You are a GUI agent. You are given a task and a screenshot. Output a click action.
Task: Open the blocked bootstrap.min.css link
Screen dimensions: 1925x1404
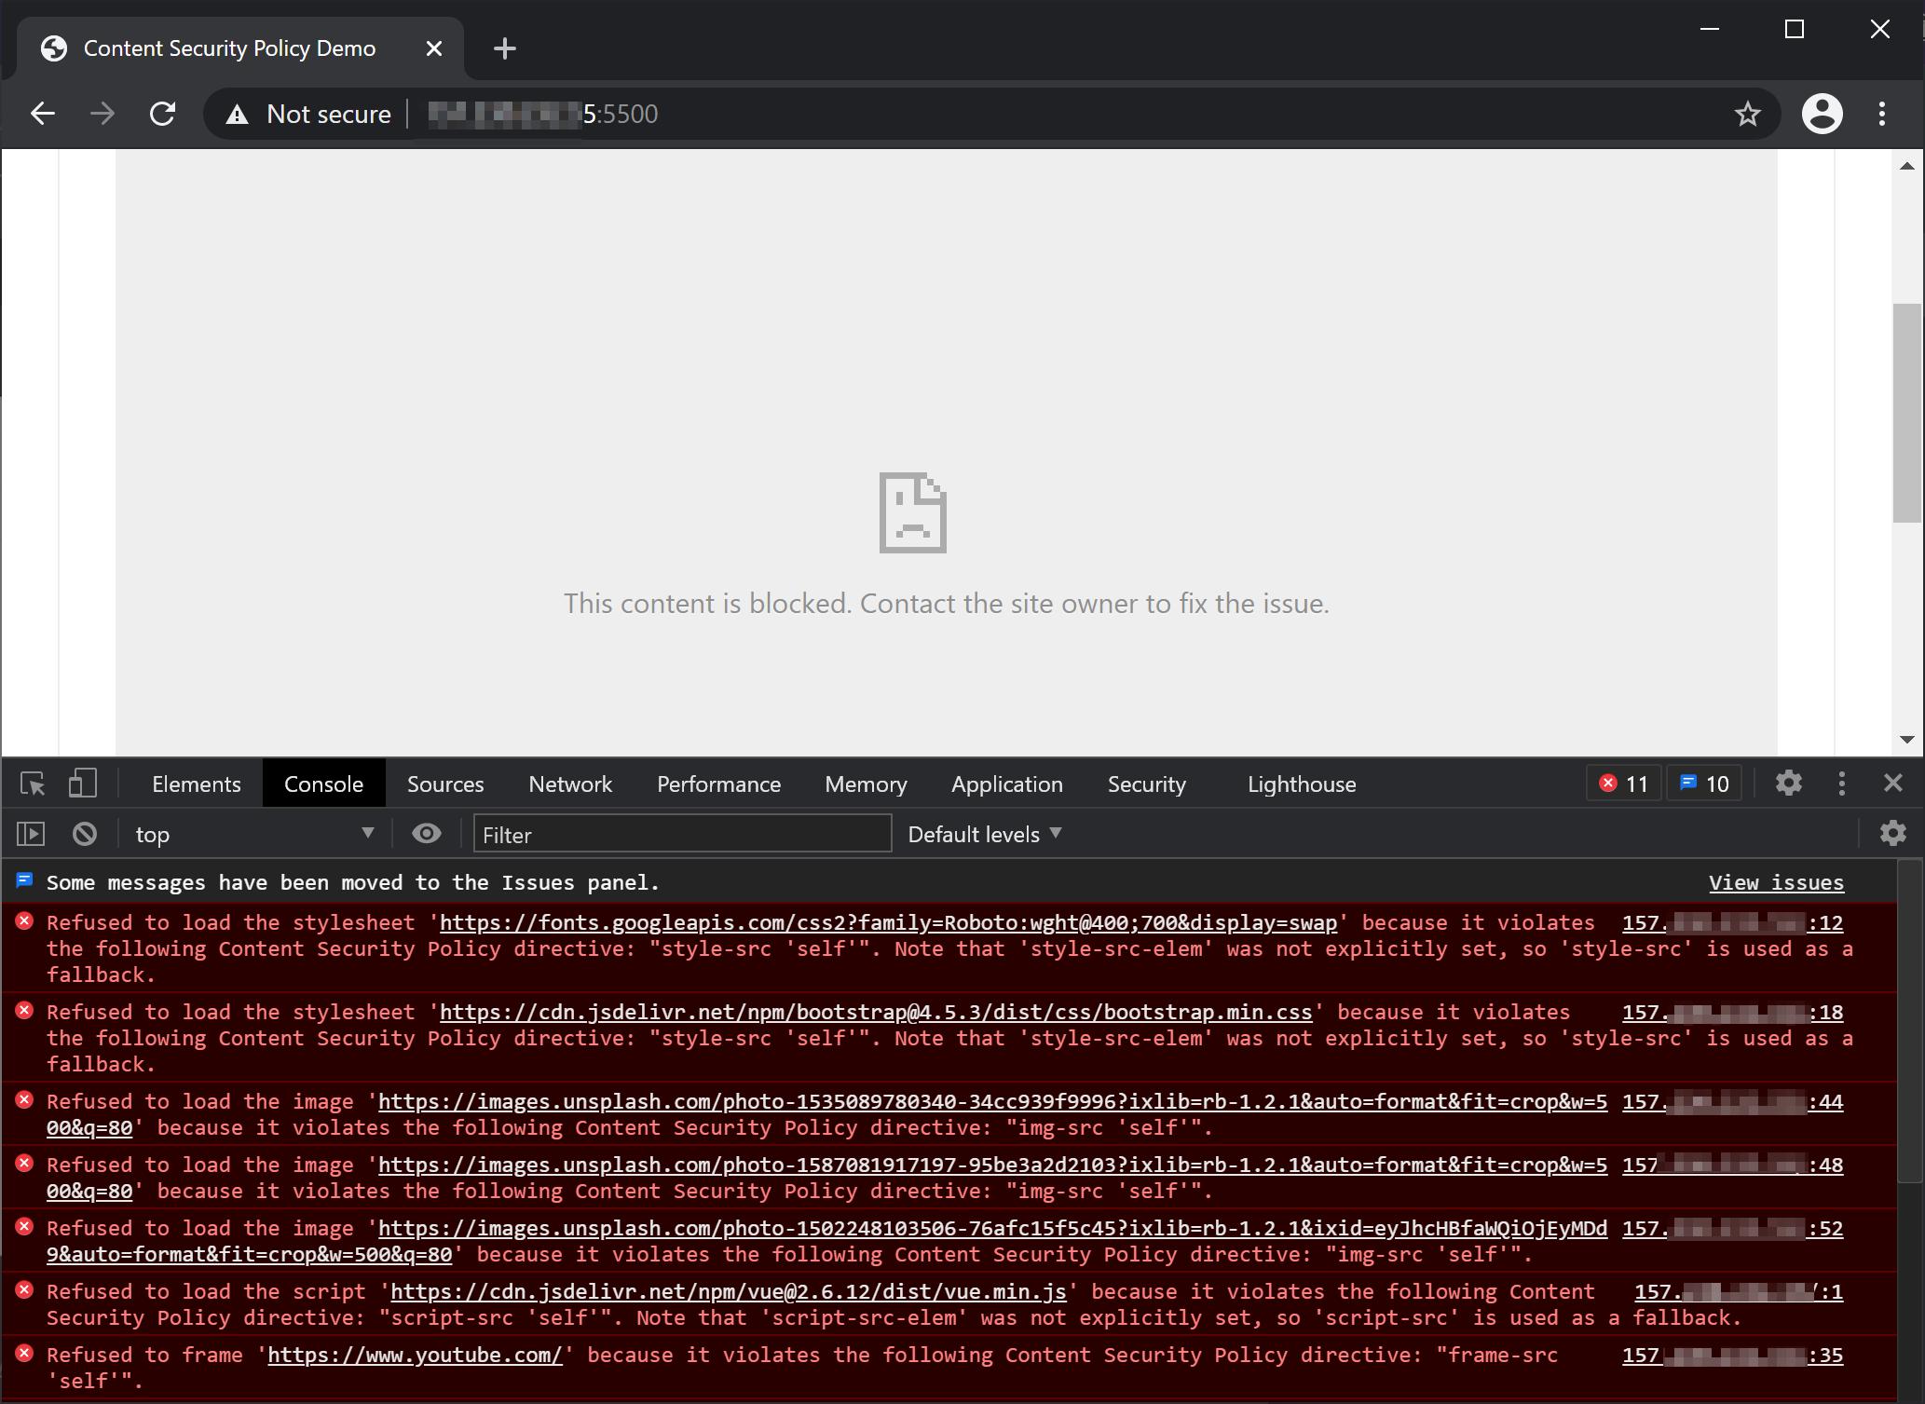tap(874, 1012)
